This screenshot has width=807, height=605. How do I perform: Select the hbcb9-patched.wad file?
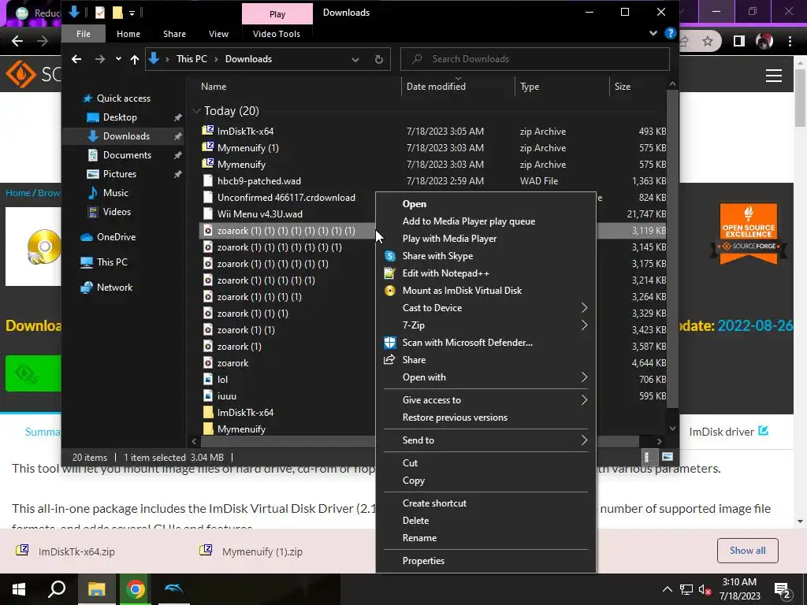[x=258, y=181]
